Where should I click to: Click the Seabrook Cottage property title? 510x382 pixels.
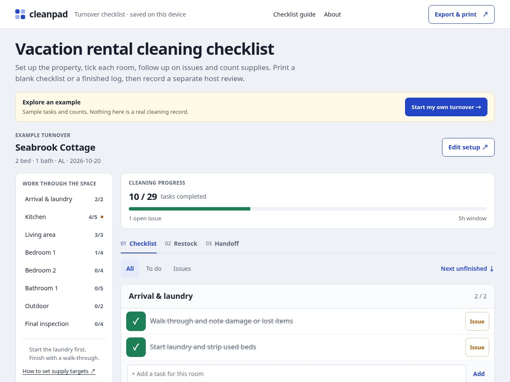55,147
